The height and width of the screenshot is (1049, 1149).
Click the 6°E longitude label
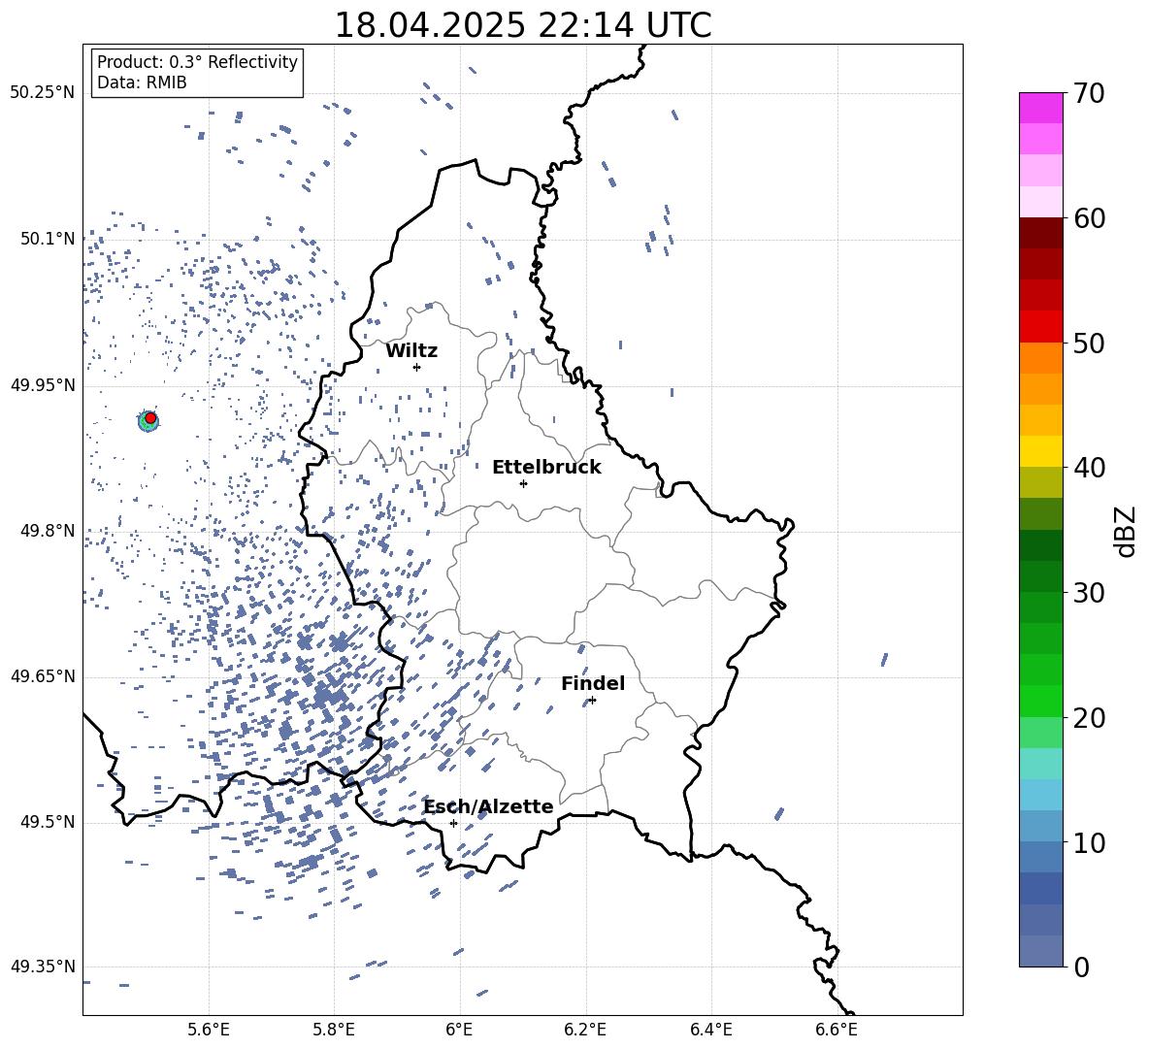459,1030
